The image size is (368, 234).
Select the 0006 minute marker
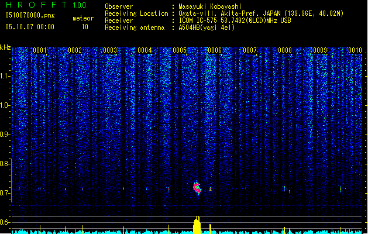pyautogui.click(x=215, y=50)
